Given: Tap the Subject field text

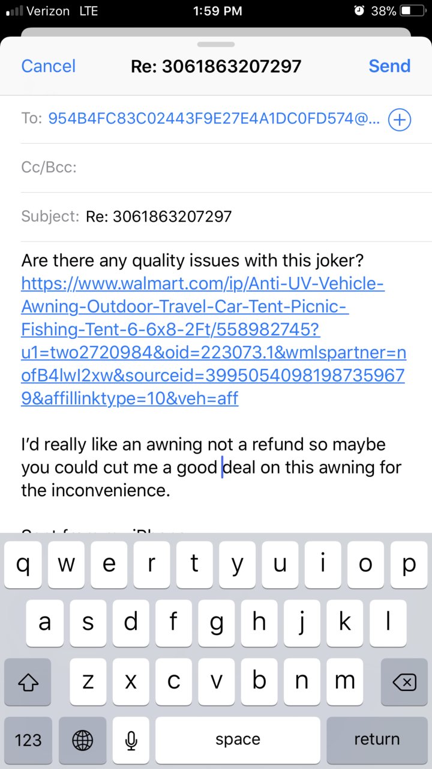Looking at the screenshot, I should [x=159, y=216].
